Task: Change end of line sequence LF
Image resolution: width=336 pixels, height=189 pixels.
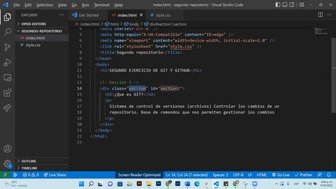Action: (x=250, y=175)
